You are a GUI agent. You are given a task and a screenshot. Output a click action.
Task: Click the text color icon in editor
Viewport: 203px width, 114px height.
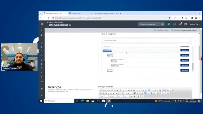(131, 96)
